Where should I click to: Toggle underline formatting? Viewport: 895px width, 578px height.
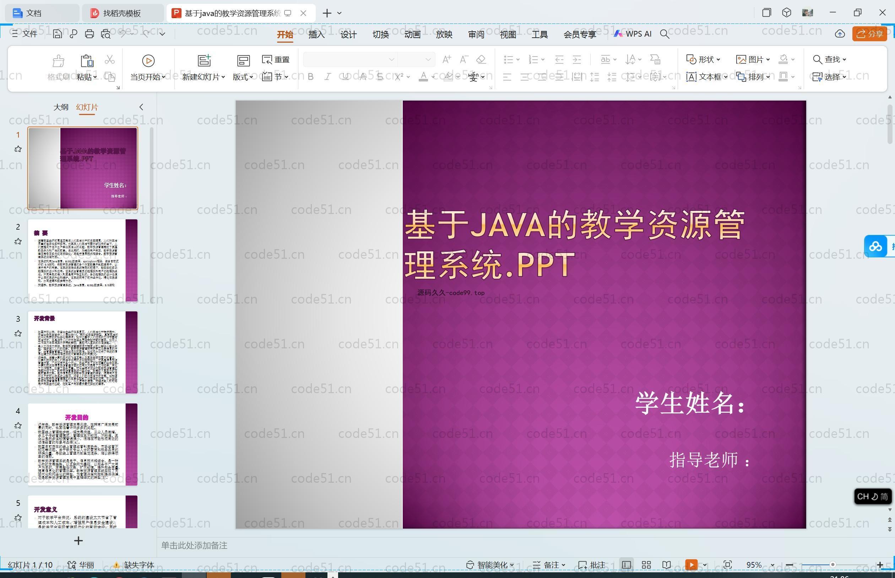pyautogui.click(x=345, y=77)
